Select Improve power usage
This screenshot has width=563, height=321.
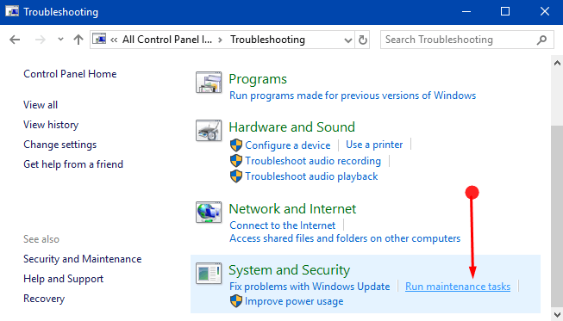pos(294,302)
